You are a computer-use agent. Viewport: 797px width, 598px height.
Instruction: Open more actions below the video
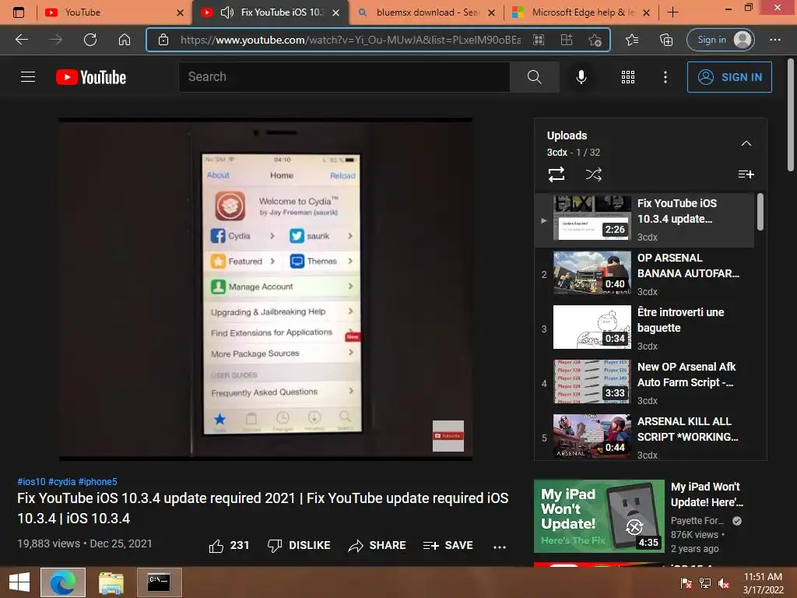500,547
